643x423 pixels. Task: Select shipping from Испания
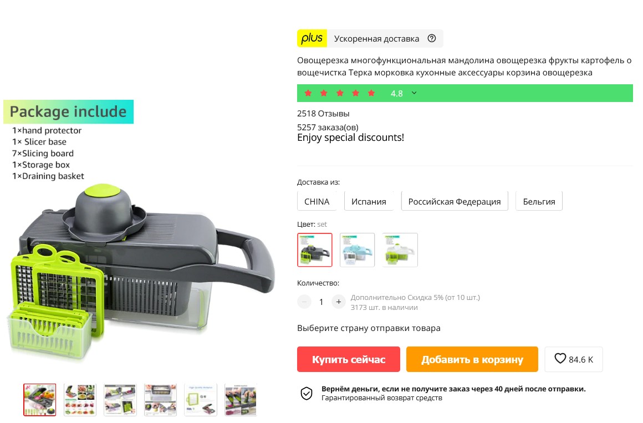tap(369, 201)
